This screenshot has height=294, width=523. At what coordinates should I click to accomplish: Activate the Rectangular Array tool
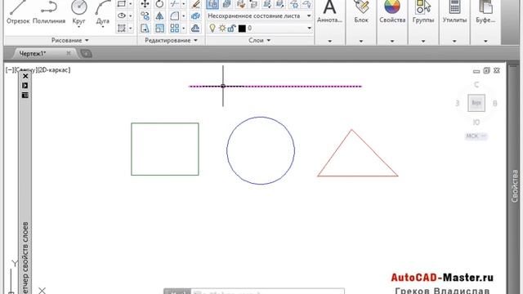click(174, 28)
